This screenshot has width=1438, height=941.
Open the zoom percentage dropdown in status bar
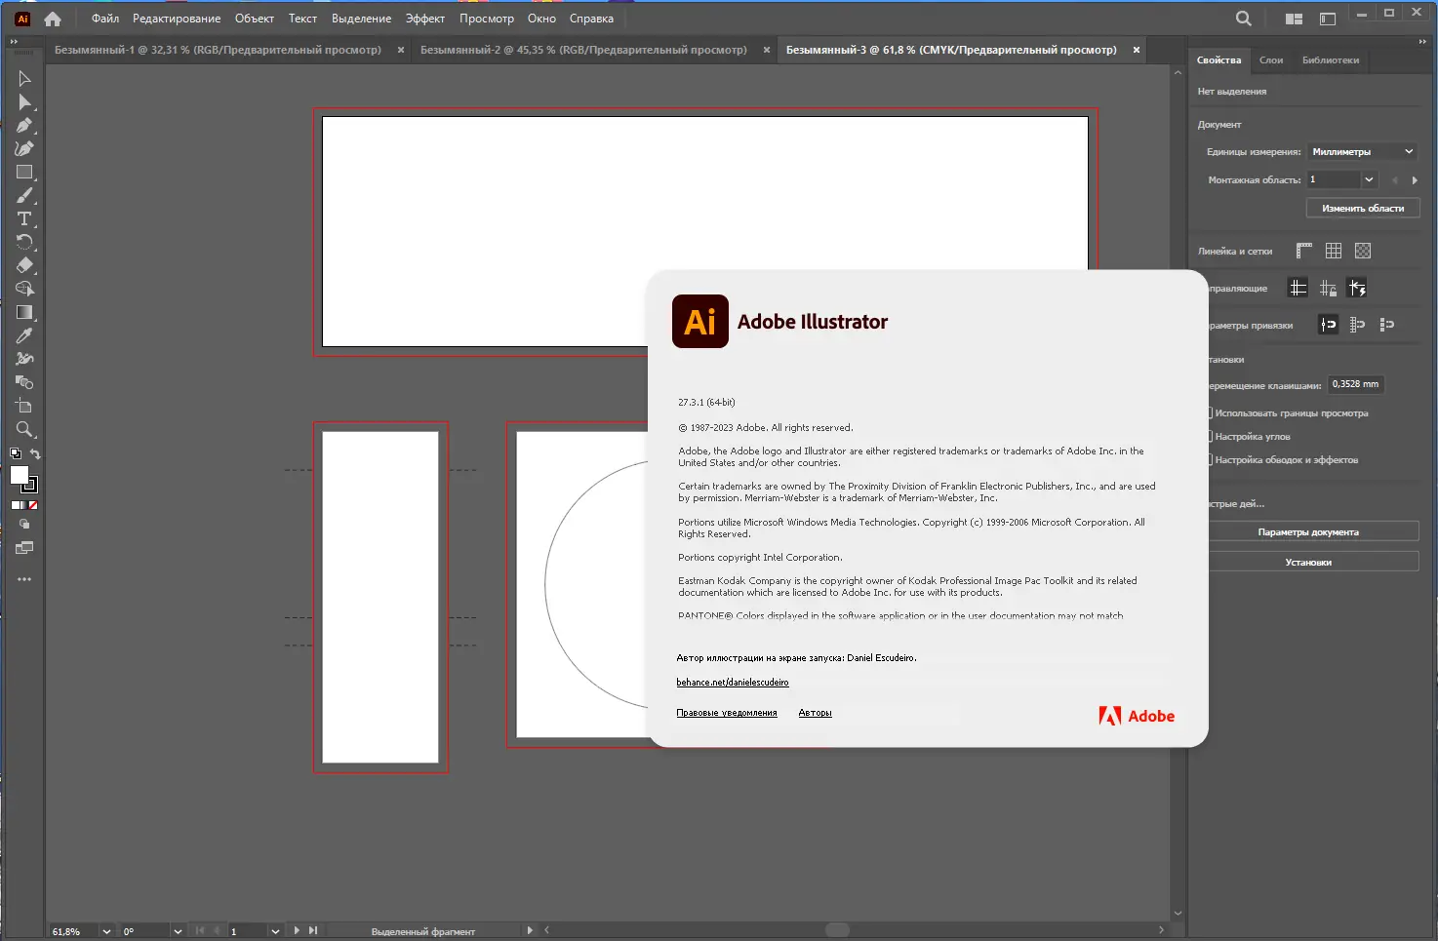[x=107, y=930]
